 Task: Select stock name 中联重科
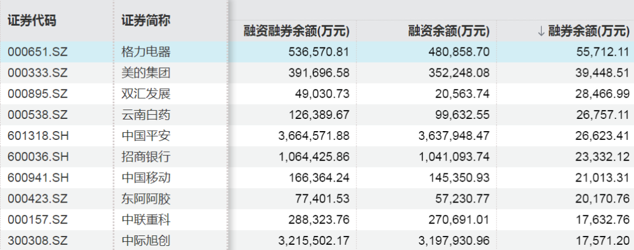point(146,220)
